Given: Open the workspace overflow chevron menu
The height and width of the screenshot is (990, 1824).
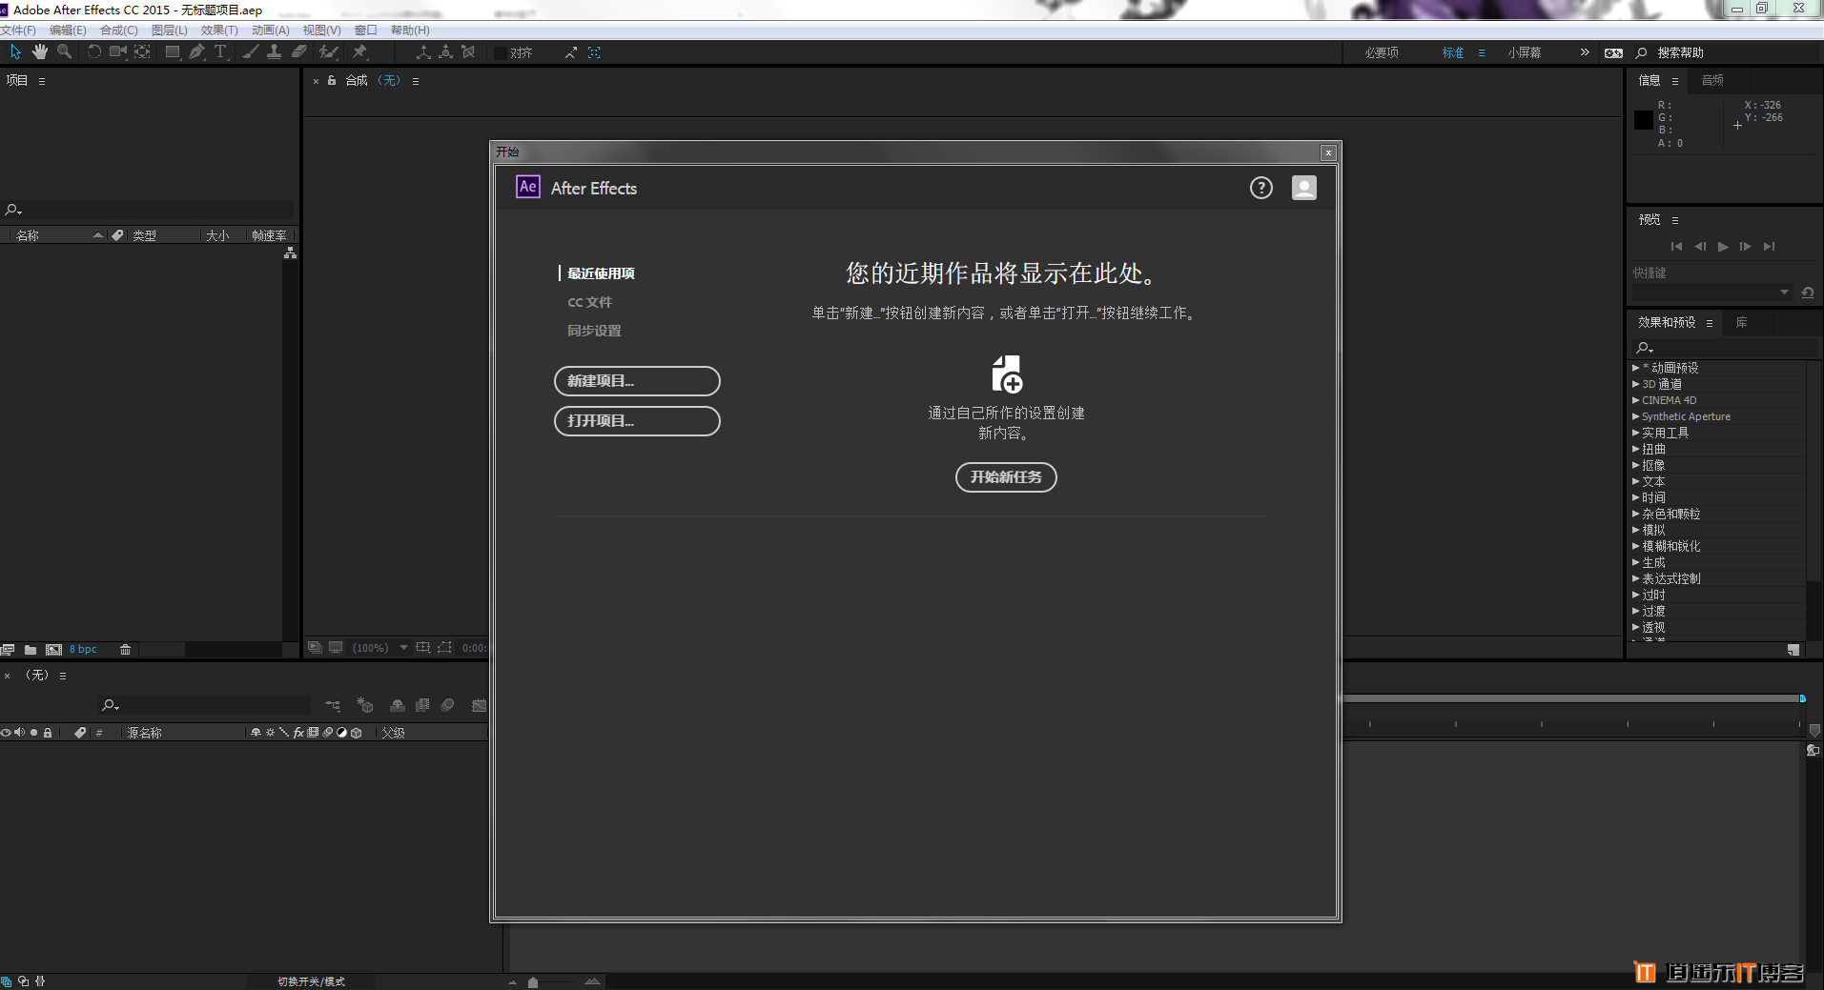Looking at the screenshot, I should click(1585, 52).
